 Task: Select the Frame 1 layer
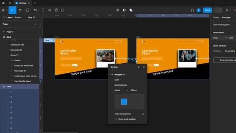click(x=20, y=60)
